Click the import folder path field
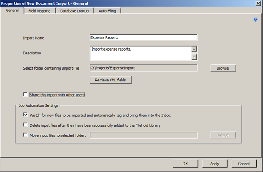The image size is (263, 172). (143, 68)
